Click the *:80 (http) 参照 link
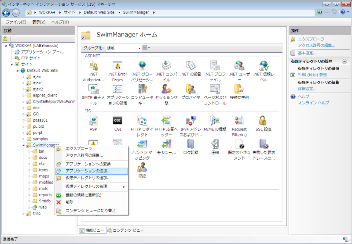This screenshot has height=244, width=352. (312, 75)
